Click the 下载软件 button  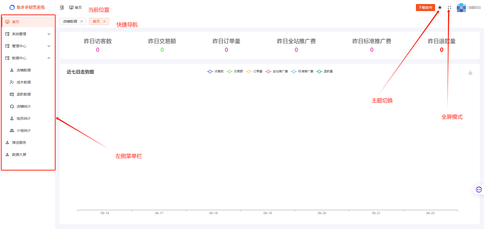(425, 8)
